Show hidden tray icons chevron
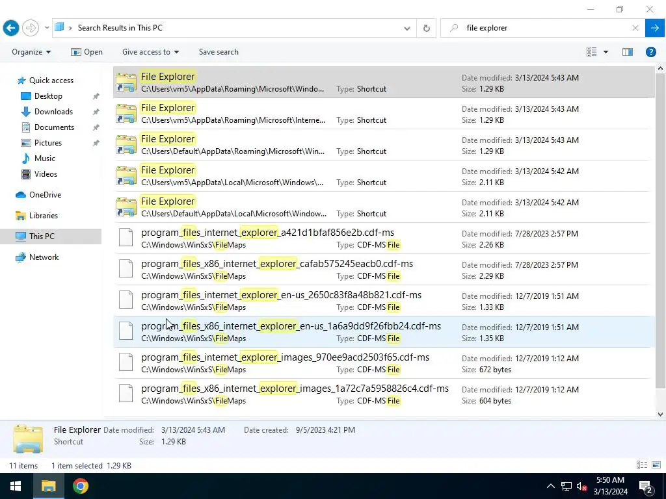The height and width of the screenshot is (499, 666). point(550,486)
